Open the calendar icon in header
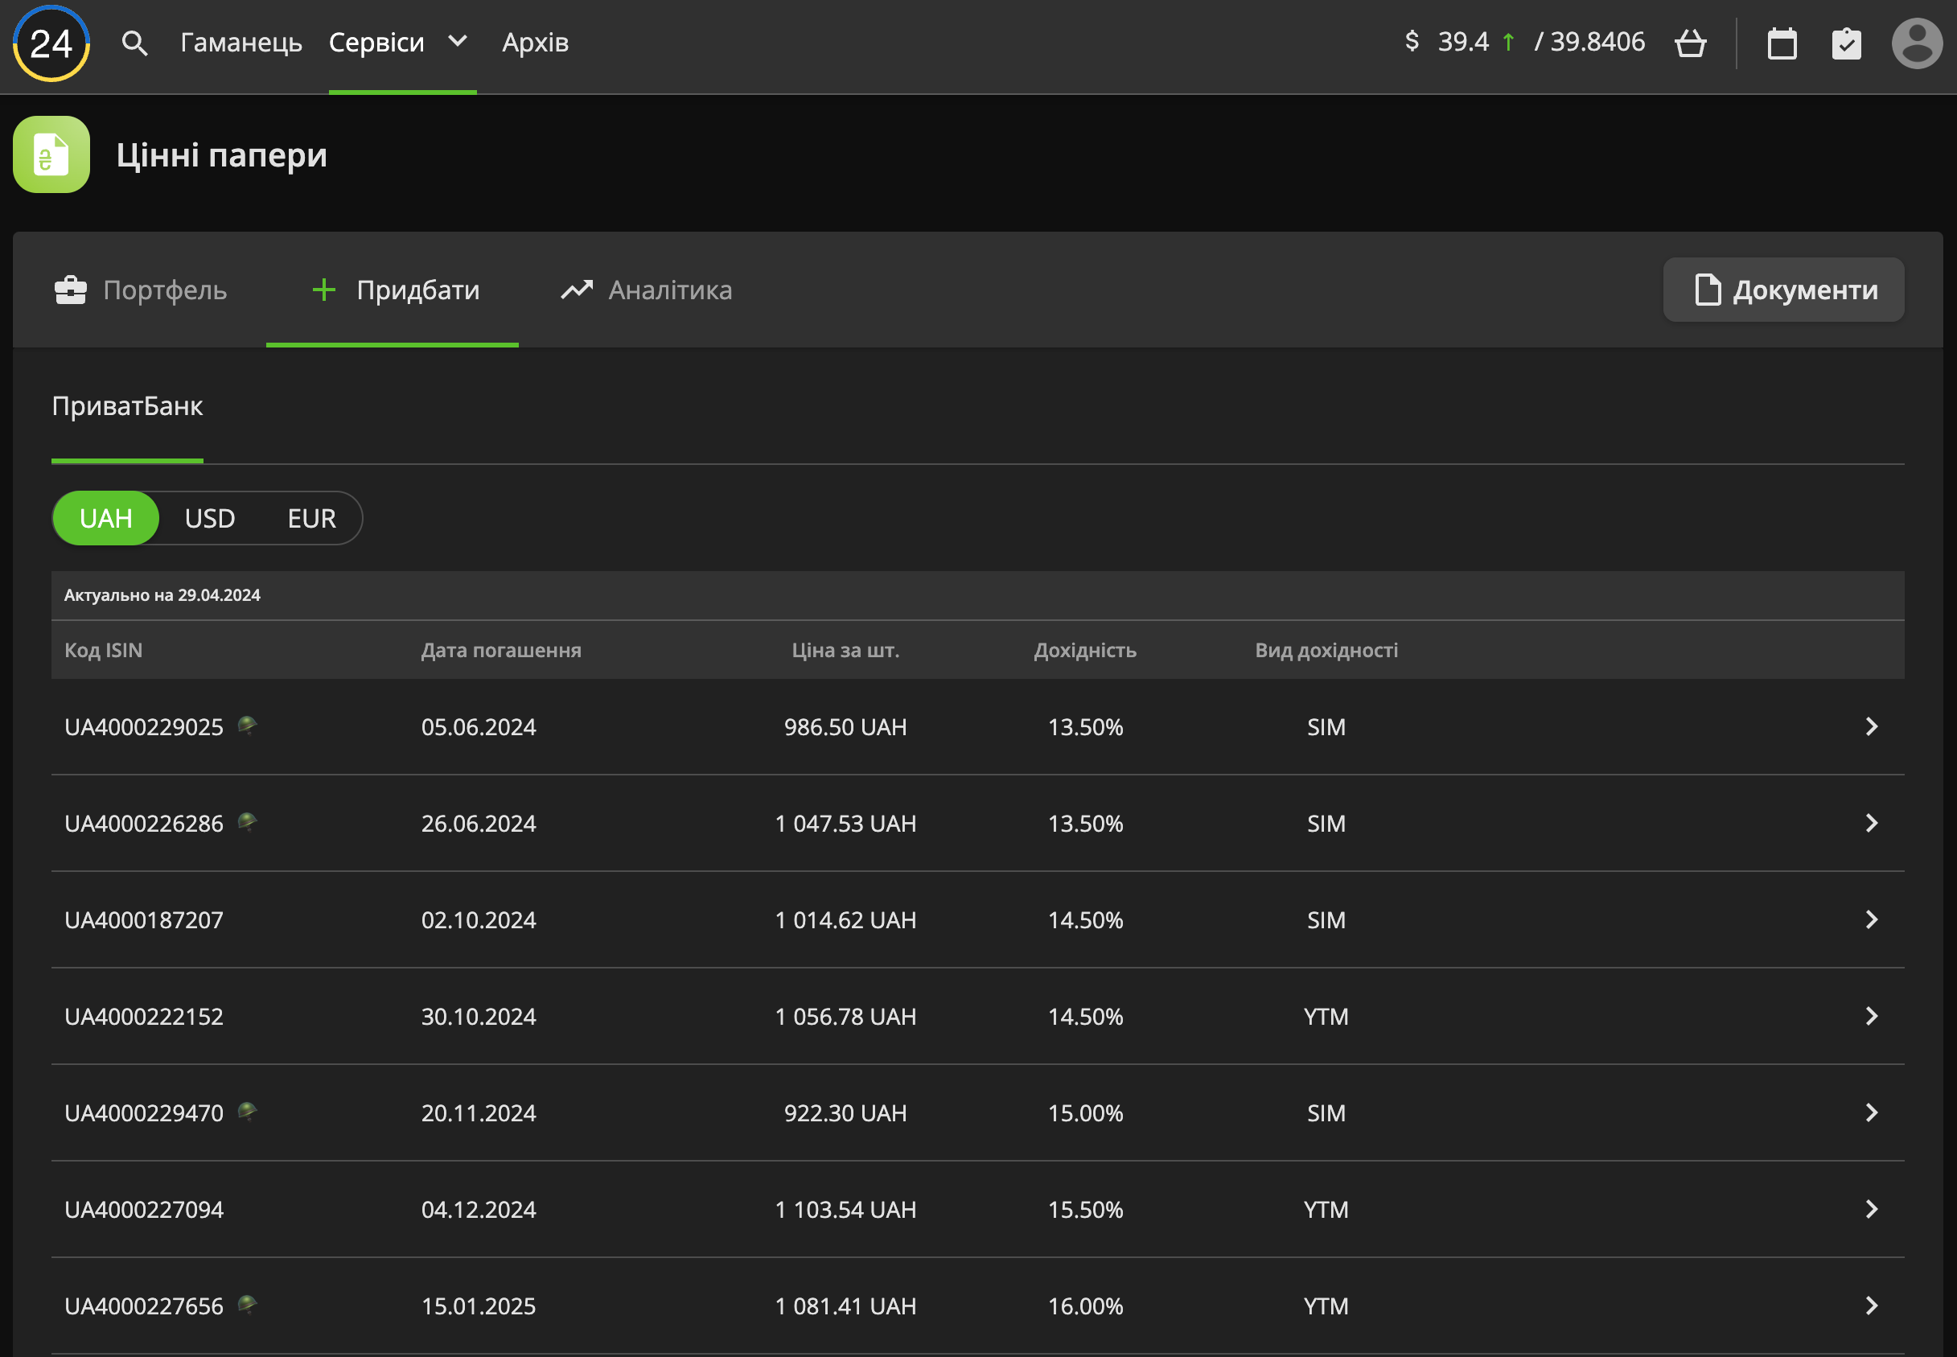This screenshot has height=1357, width=1957. click(x=1782, y=43)
